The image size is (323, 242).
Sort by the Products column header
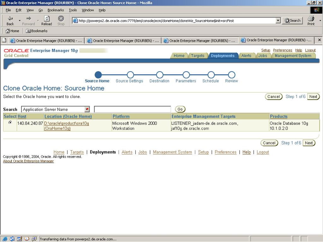279,116
